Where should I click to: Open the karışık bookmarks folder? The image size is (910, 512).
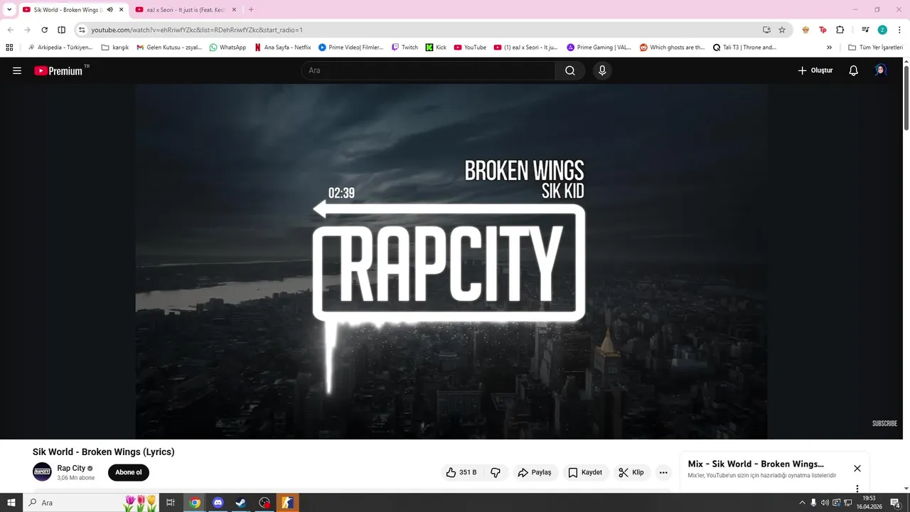click(x=115, y=48)
